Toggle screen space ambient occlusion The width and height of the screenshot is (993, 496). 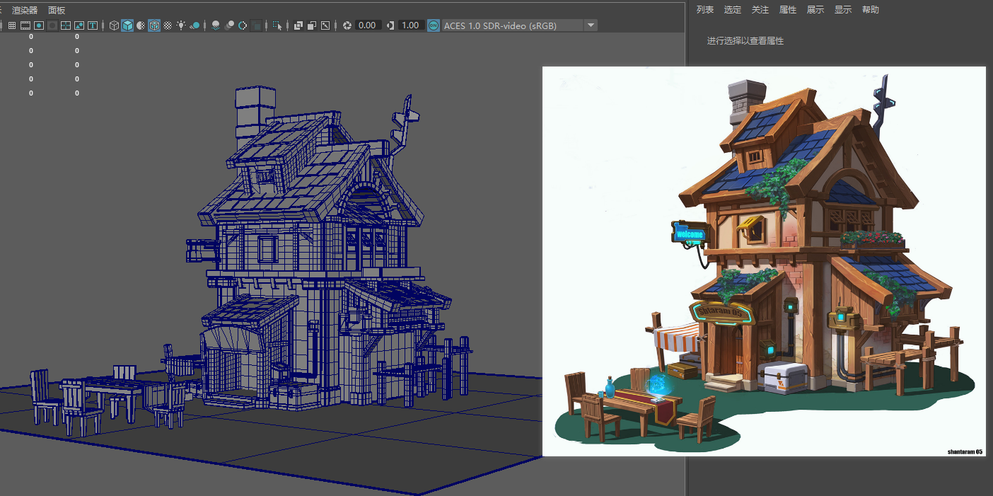tap(216, 25)
